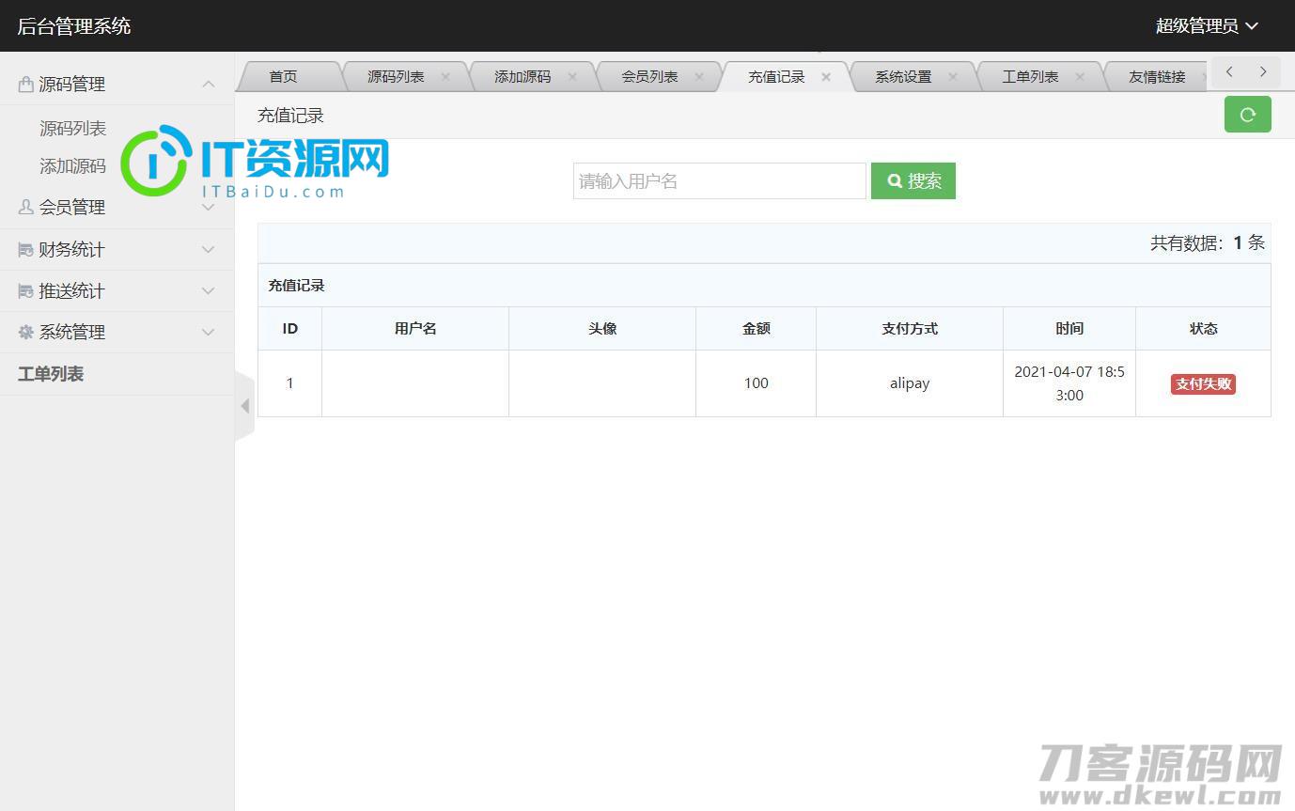Switch to the 友情链接 tab
Screen dimensions: 1295x811
1157,77
